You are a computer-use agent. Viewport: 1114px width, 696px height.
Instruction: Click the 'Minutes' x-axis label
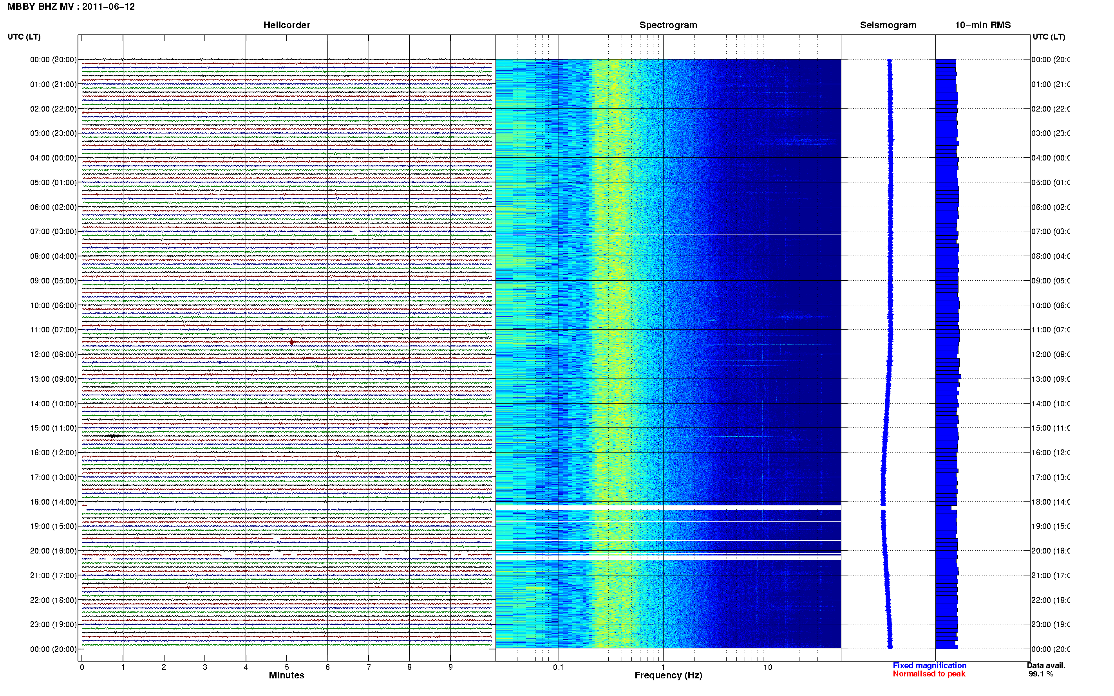(x=286, y=675)
